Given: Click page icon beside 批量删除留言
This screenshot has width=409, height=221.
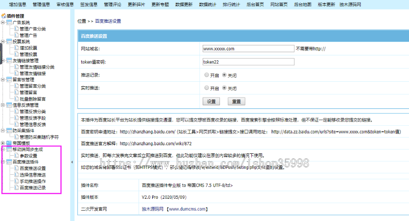Looking at the screenshot, I should (16, 98).
